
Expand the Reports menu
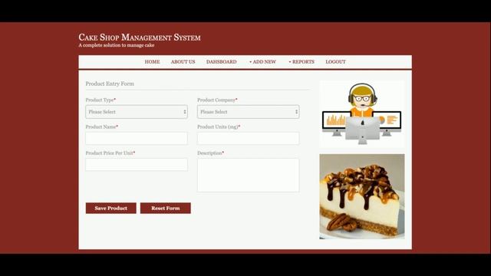tap(302, 62)
